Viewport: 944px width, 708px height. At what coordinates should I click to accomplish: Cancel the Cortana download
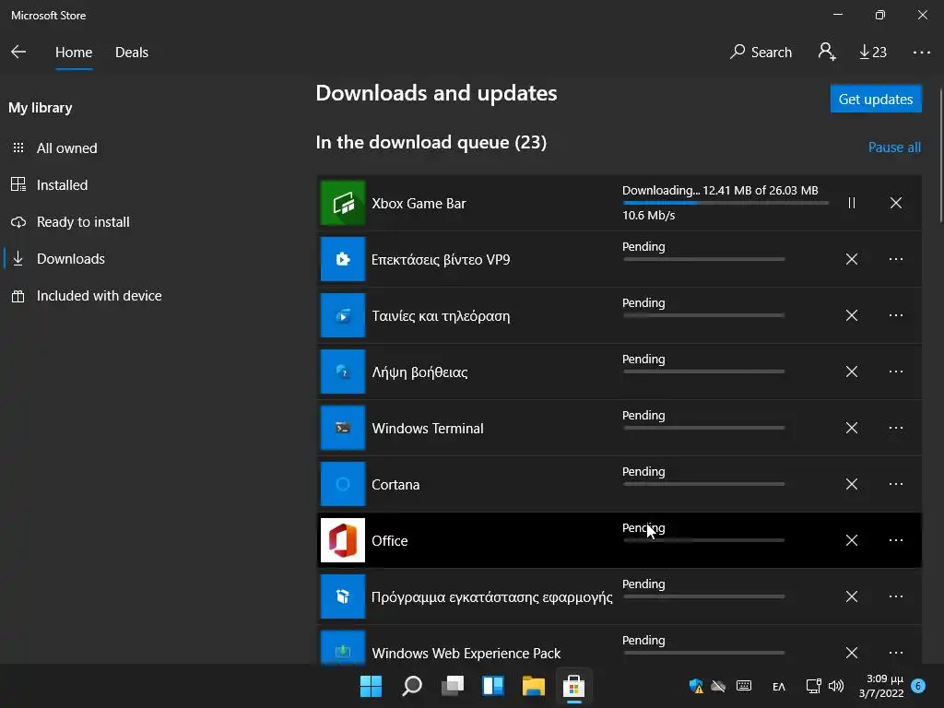click(x=851, y=484)
